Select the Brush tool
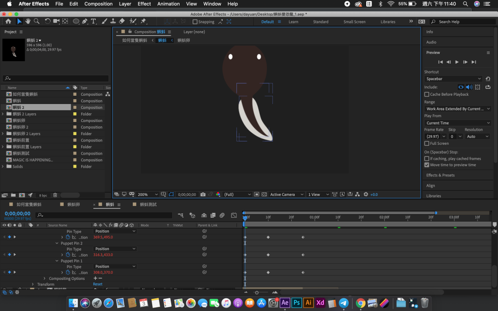Screen dimensions: 498x311 coord(104,21)
